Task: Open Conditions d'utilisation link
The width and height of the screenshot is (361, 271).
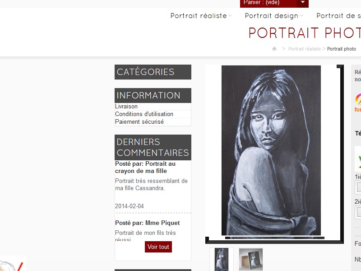Action: [144, 114]
